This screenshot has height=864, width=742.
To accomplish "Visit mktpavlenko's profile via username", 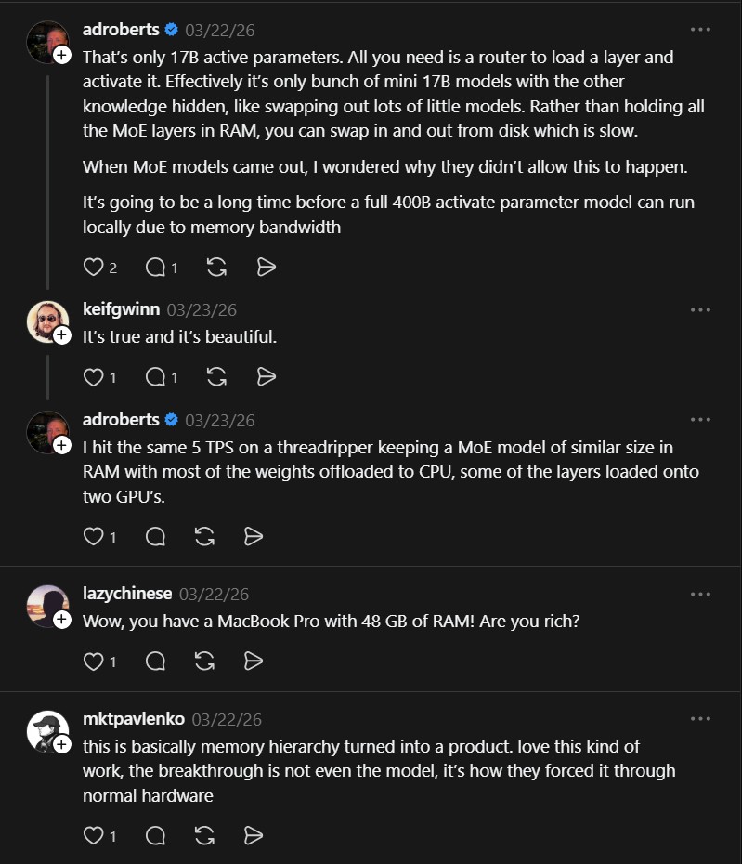I will [134, 719].
